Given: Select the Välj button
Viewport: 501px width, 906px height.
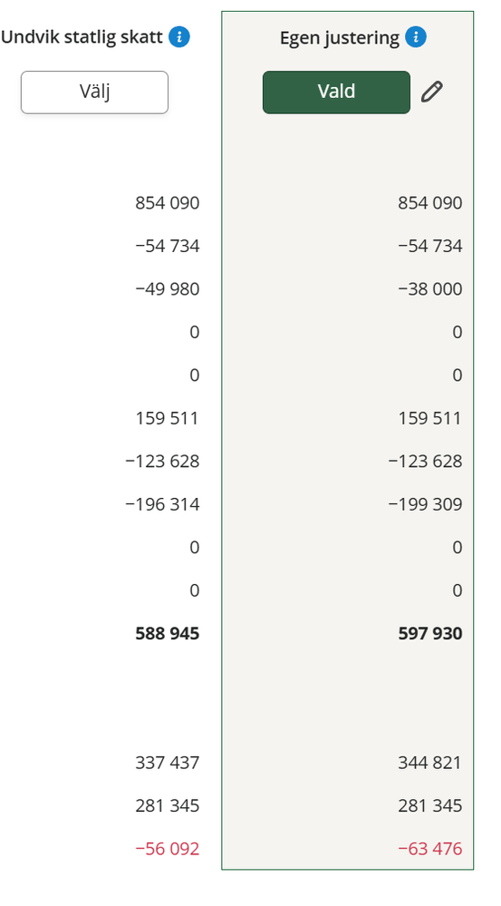Looking at the screenshot, I should [94, 93].
